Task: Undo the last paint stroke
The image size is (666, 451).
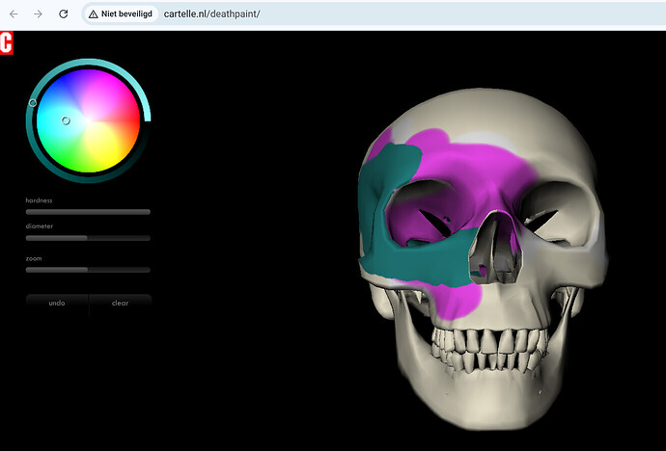Action: pyautogui.click(x=57, y=304)
